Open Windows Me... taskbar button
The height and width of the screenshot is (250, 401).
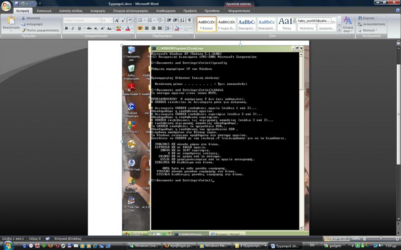click(214, 246)
